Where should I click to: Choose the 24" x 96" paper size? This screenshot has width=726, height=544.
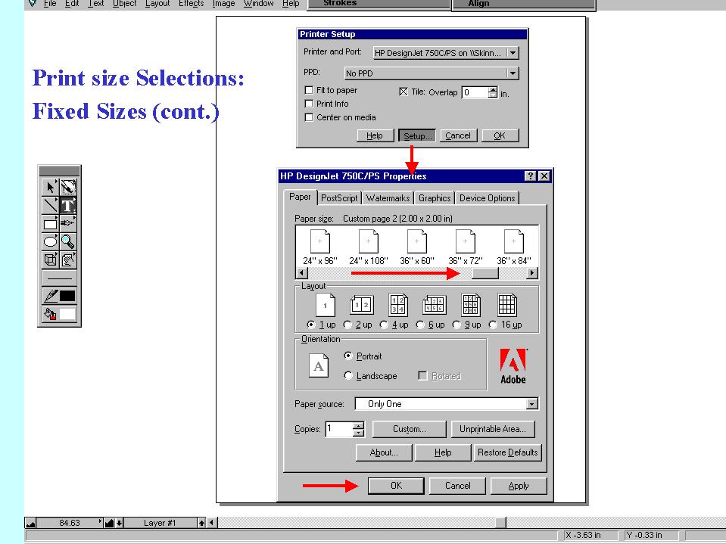(320, 247)
